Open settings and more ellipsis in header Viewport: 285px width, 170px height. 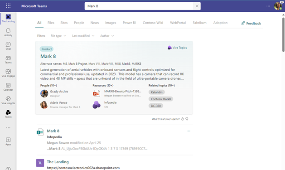click(x=268, y=6)
